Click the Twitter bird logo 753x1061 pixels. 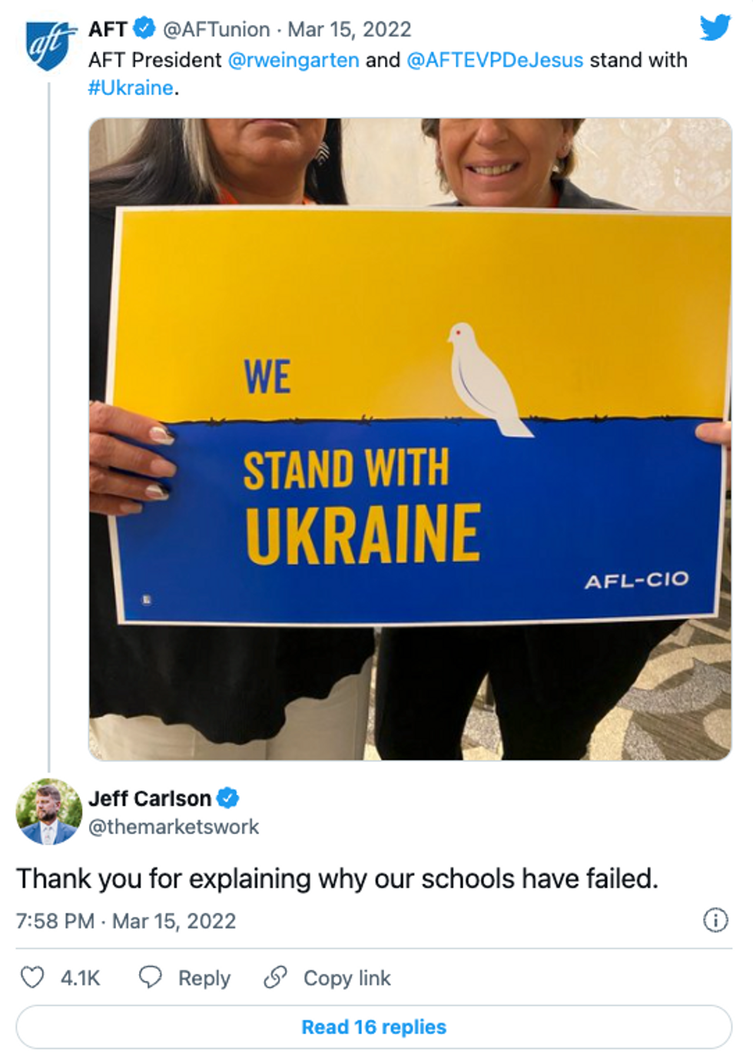point(715,28)
